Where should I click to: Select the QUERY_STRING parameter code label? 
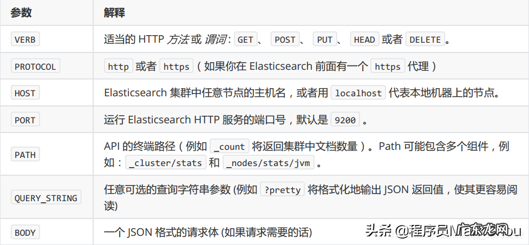point(46,197)
